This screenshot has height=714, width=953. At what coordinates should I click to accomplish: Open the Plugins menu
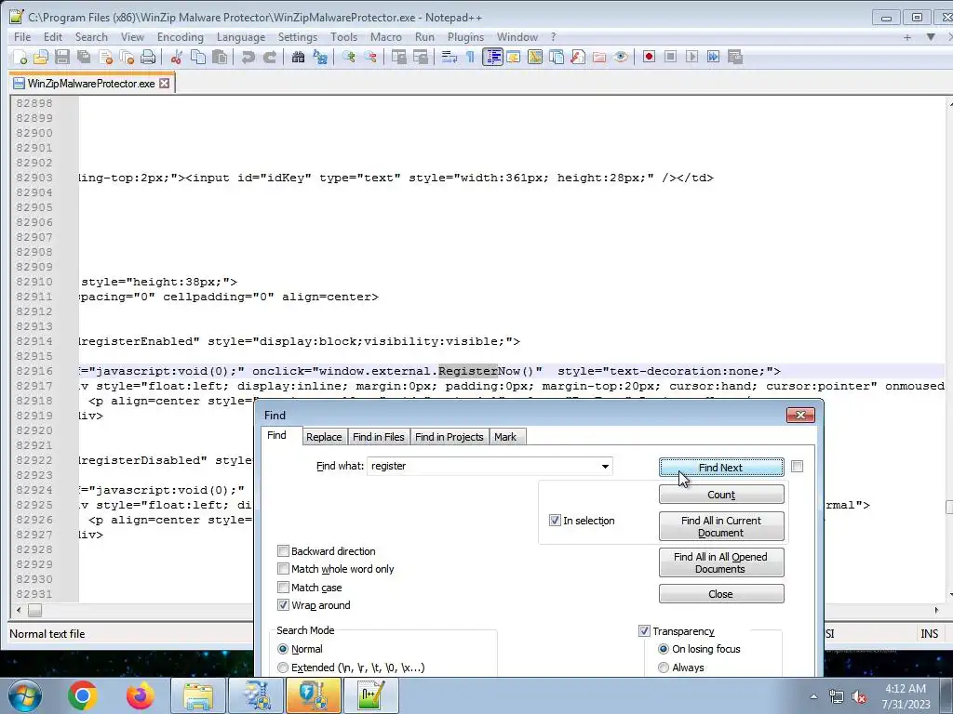pyautogui.click(x=465, y=37)
